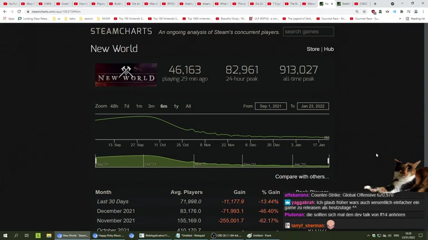Image resolution: width=428 pixels, height=240 pixels.
Task: Click the New World game logo
Action: point(126,75)
